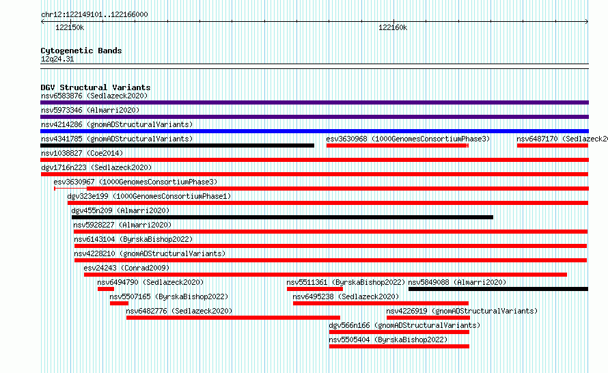Select the purple bar under nsv6583876

tap(314, 102)
